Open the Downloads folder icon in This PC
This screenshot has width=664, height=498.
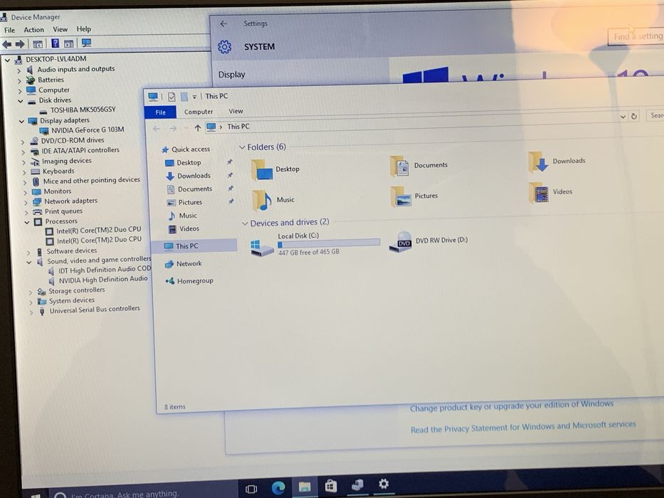click(x=538, y=161)
